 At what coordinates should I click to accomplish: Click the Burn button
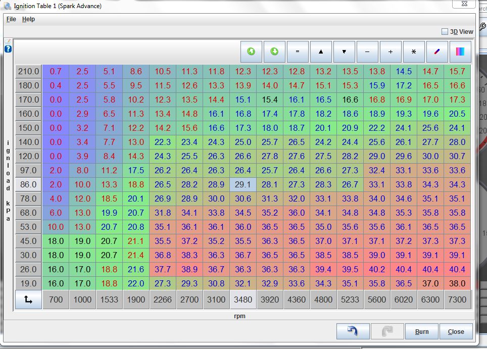[421, 331]
